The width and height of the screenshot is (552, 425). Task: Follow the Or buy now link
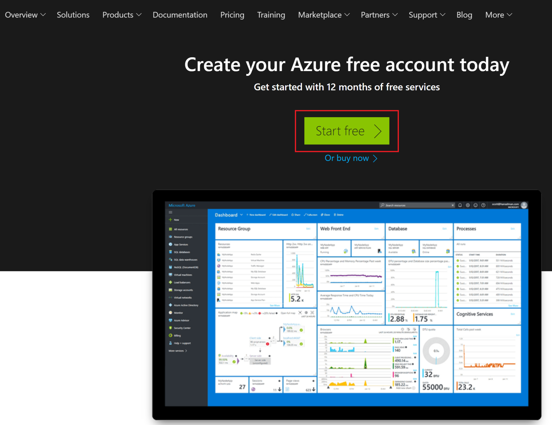click(x=351, y=158)
